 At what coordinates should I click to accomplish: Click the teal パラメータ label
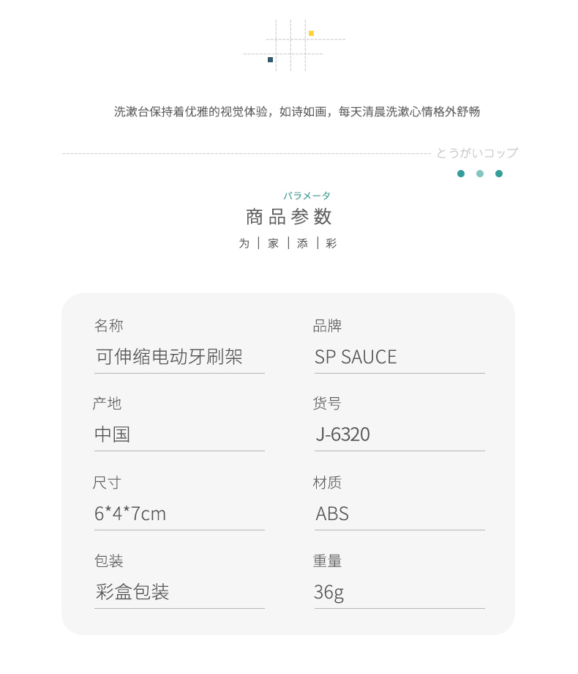pyautogui.click(x=307, y=196)
